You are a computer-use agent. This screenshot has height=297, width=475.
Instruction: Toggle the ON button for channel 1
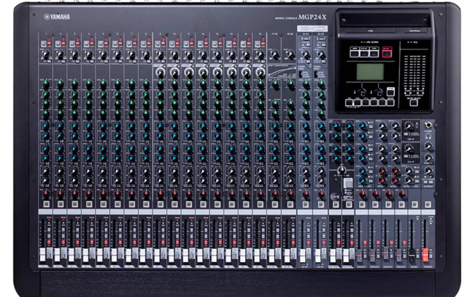(46, 204)
